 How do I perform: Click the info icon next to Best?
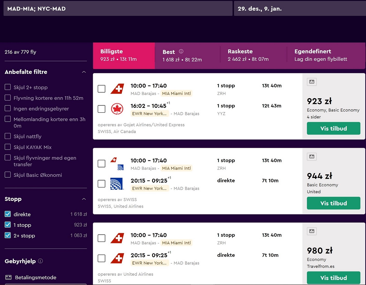click(181, 51)
